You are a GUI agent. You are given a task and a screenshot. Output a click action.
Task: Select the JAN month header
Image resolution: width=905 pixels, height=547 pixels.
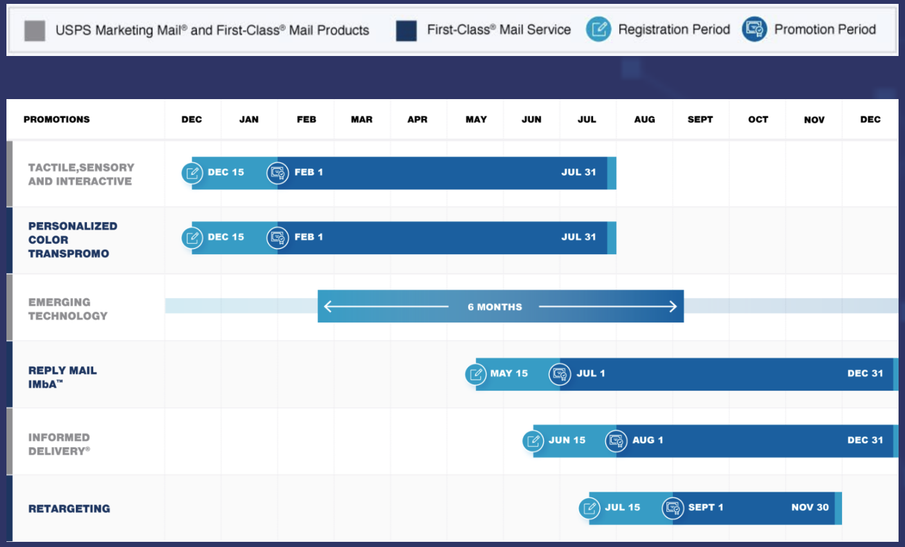249,120
